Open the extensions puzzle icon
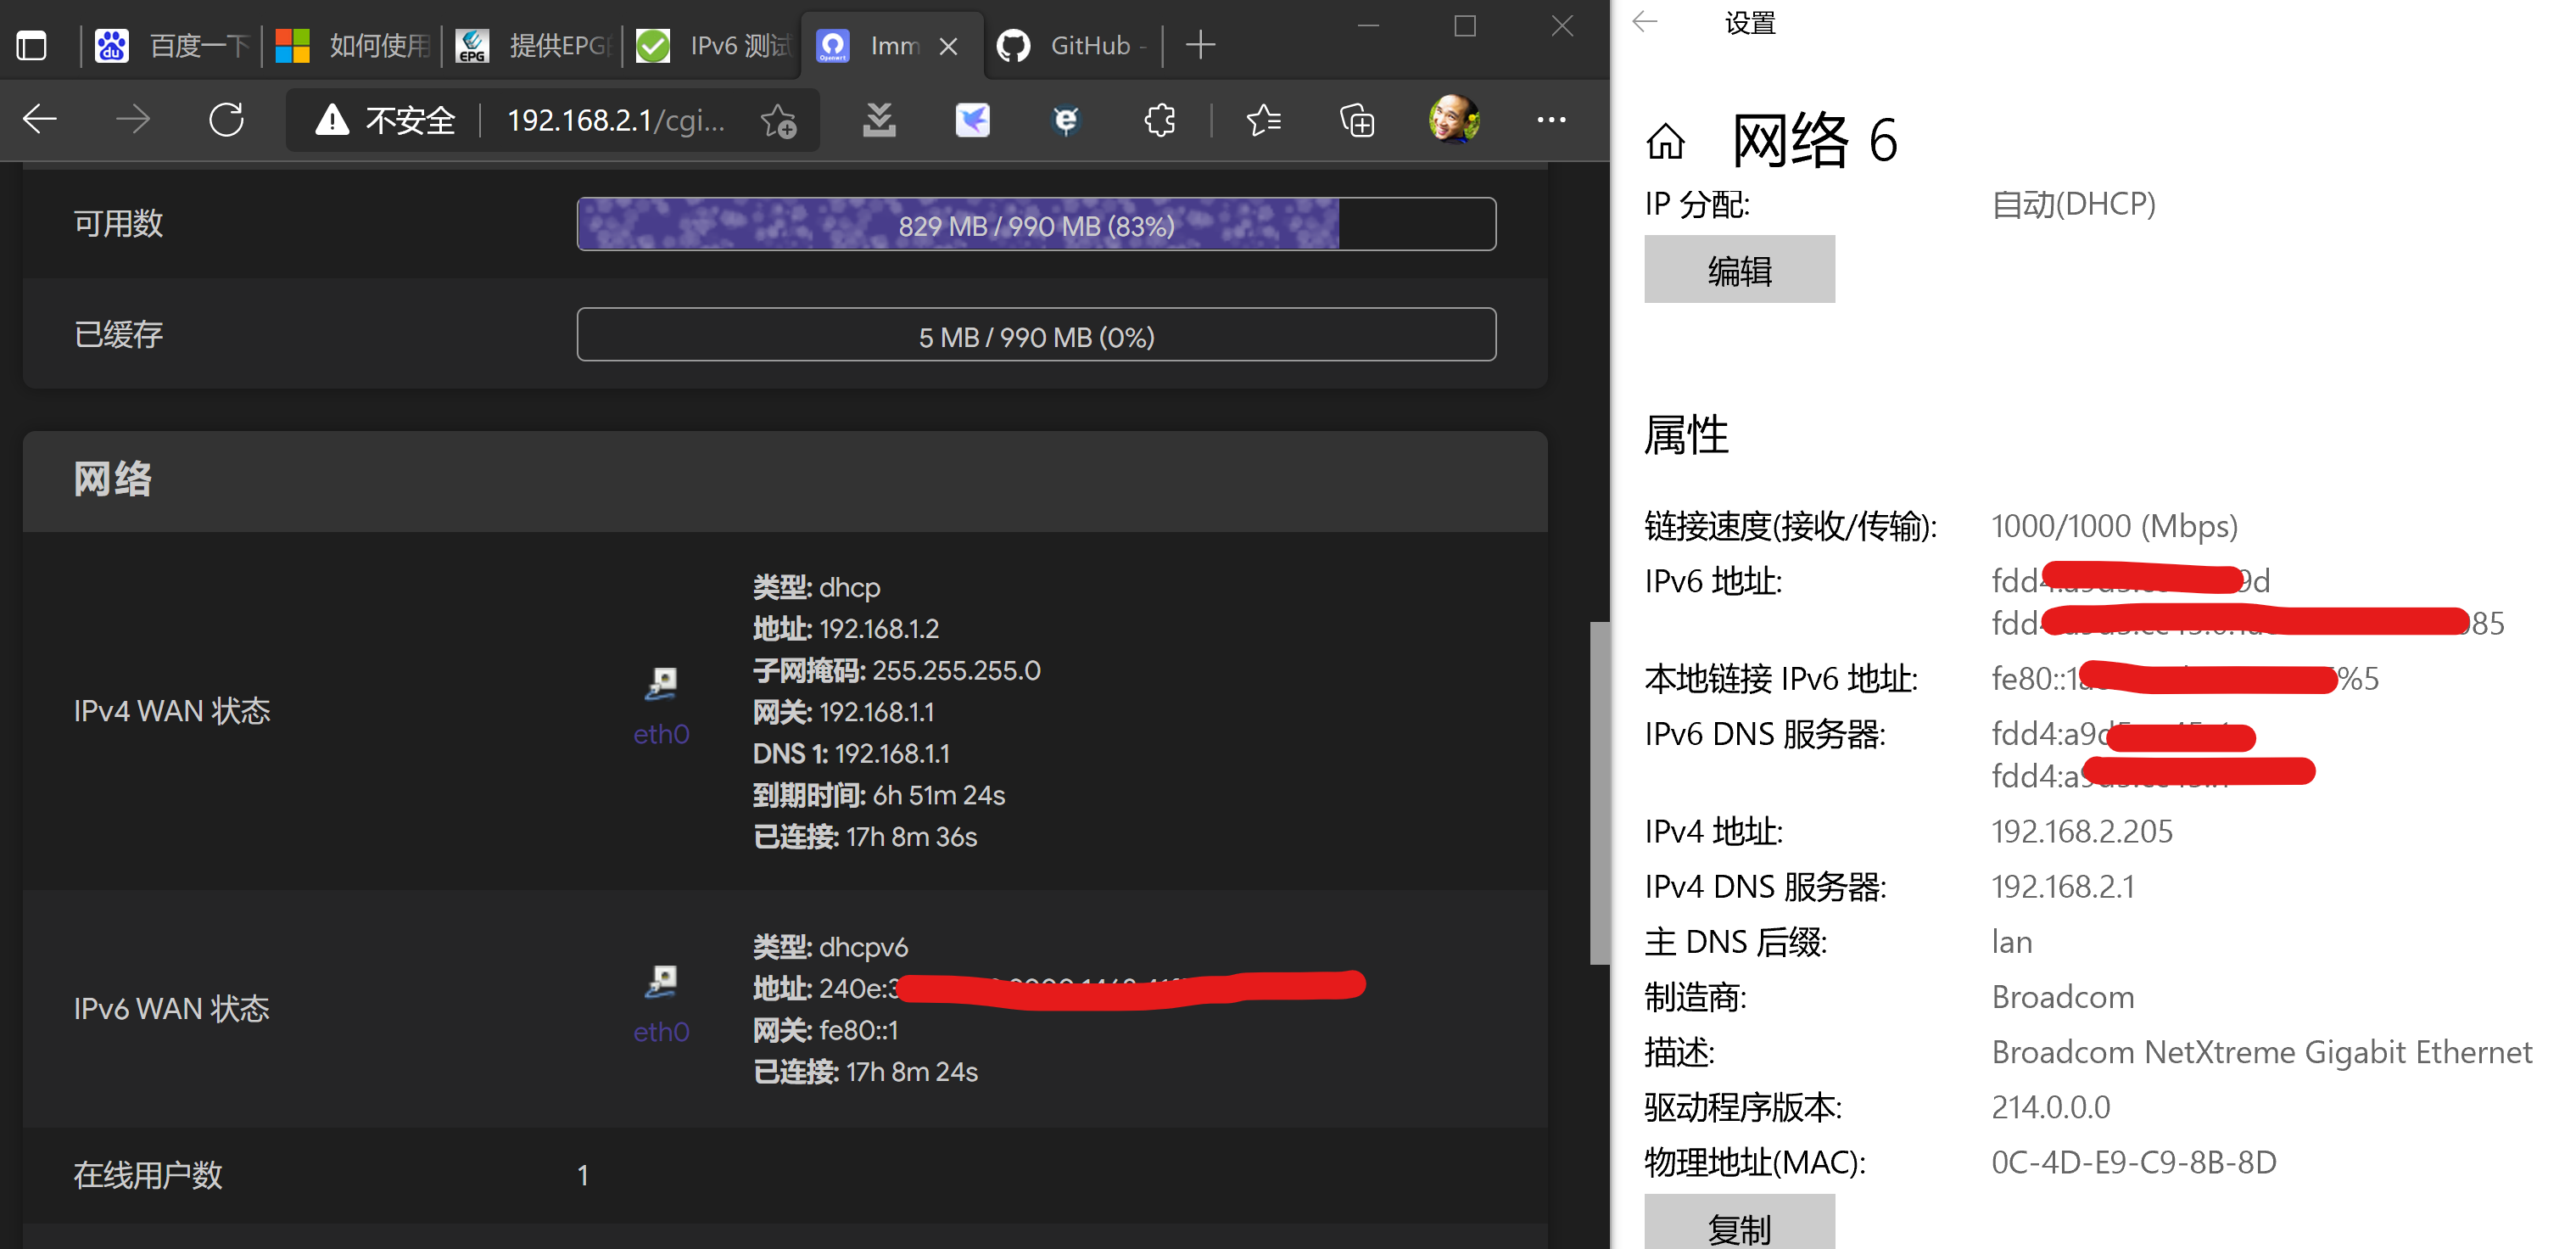This screenshot has height=1249, width=2576. [1159, 120]
